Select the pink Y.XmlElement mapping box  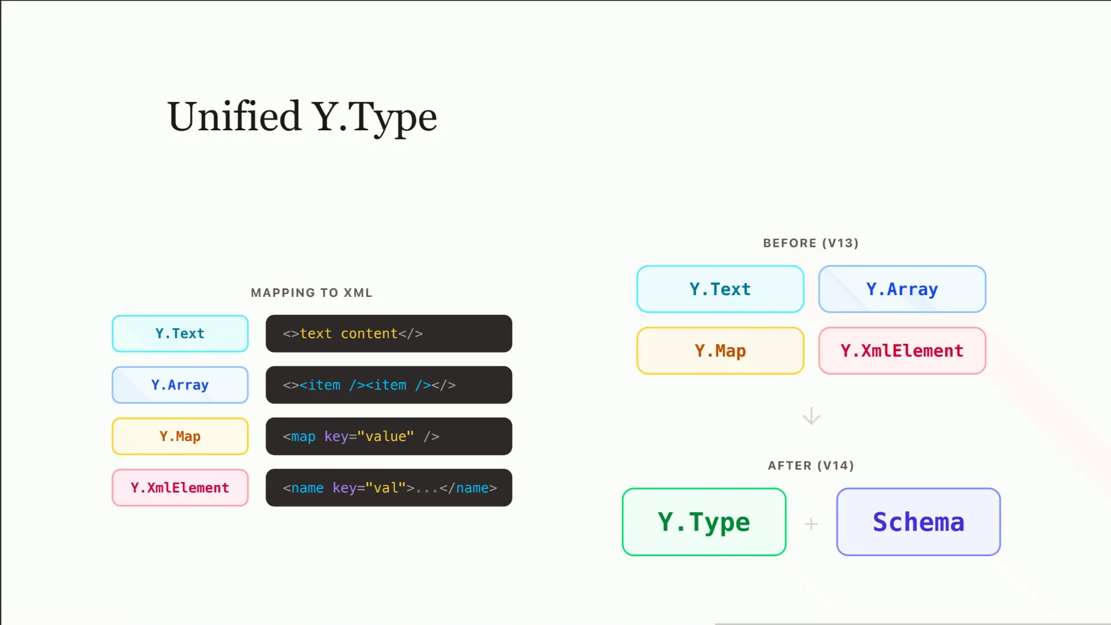pos(180,488)
